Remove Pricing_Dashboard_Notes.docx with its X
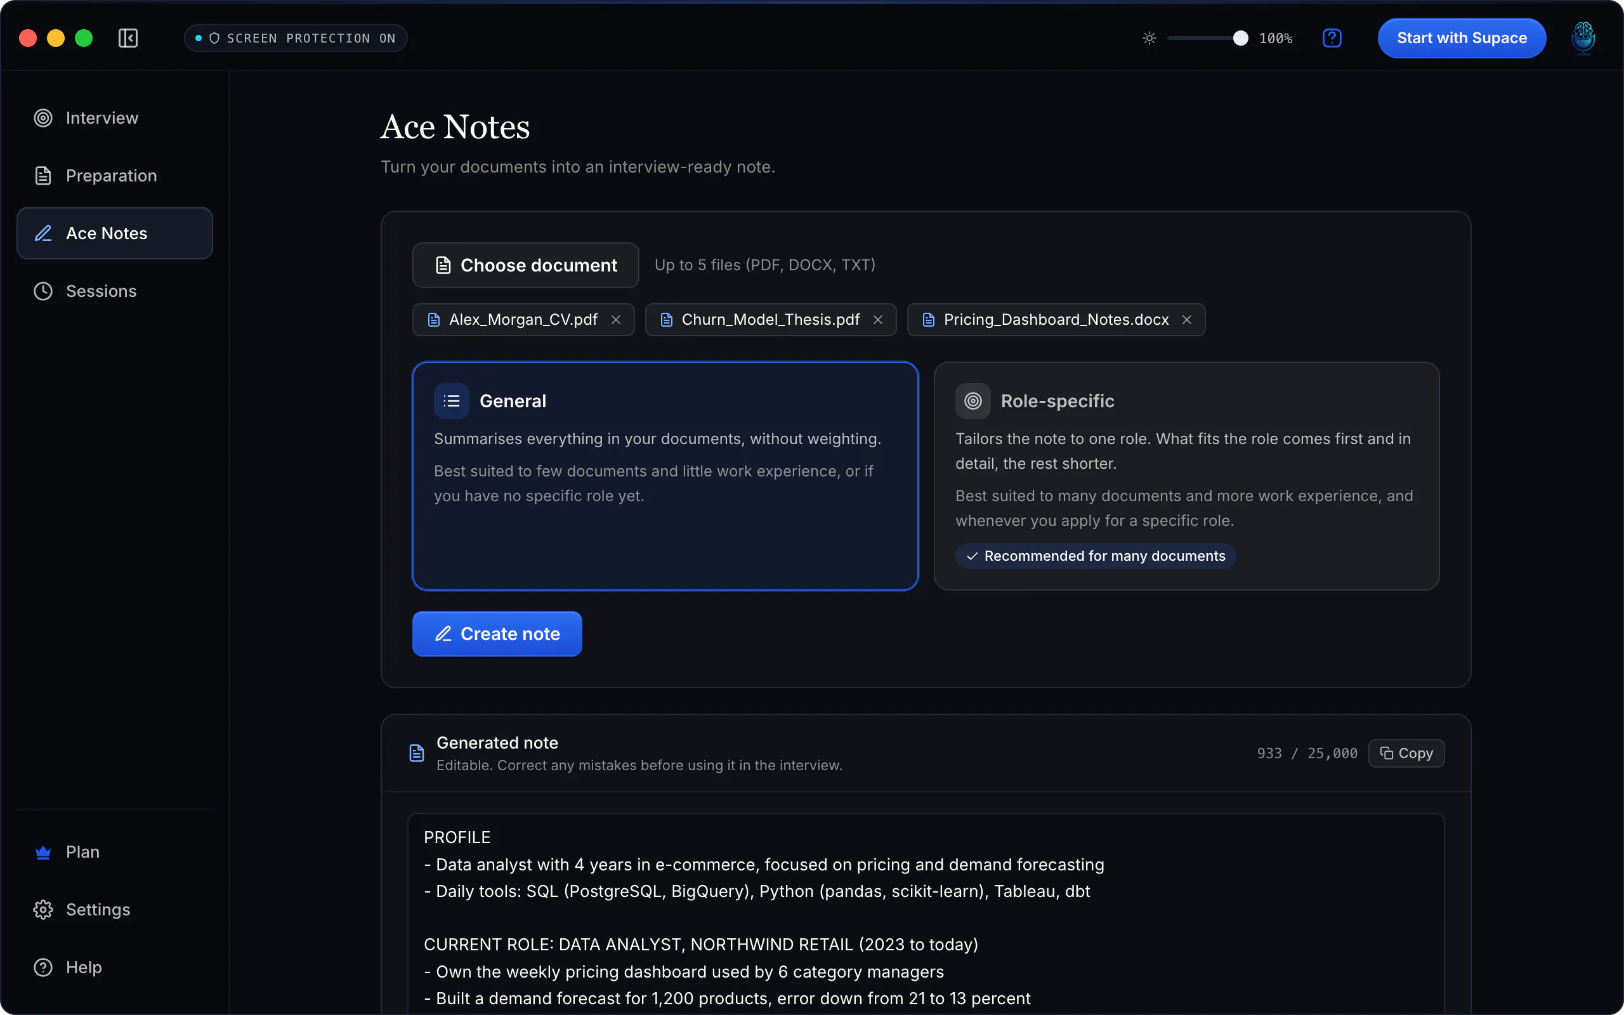This screenshot has height=1015, width=1624. pos(1186,320)
